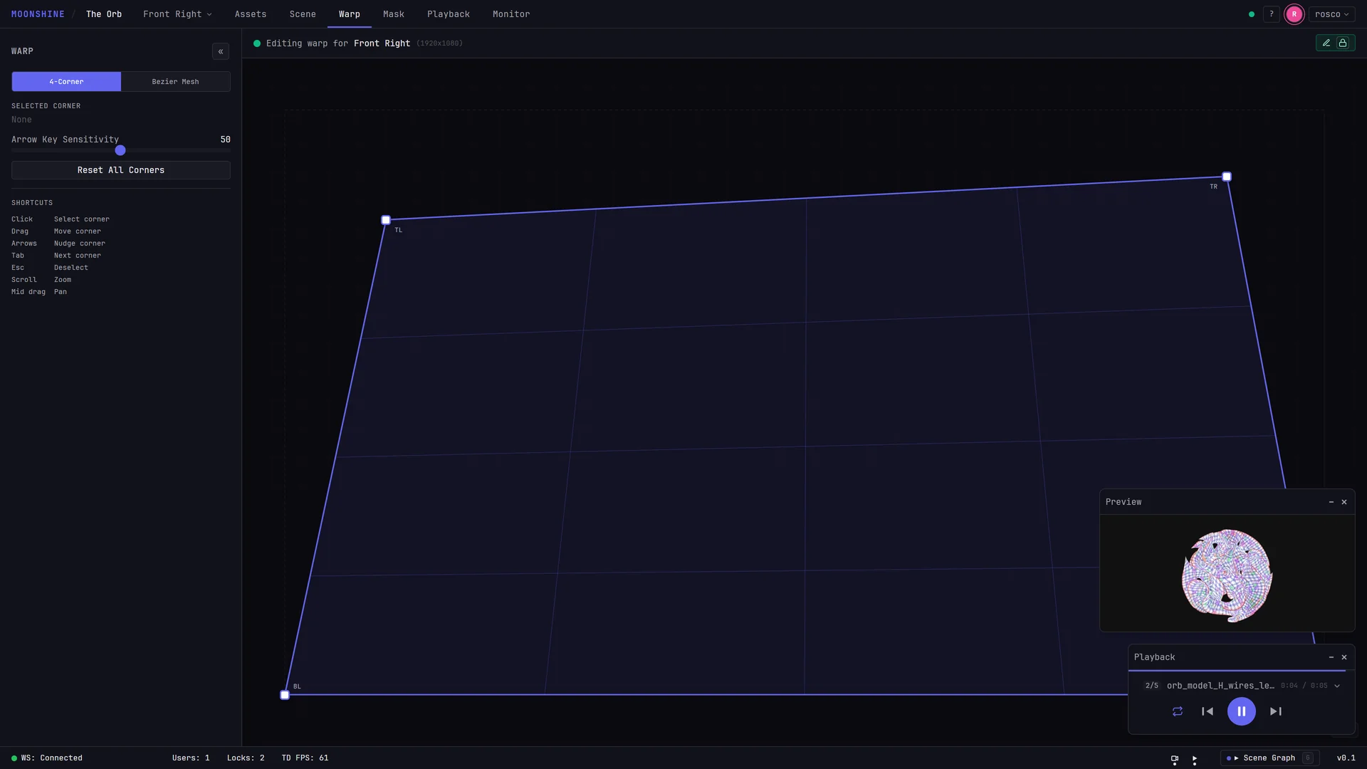Viewport: 1367px width, 769px height.
Task: Select the TR corner handle
Action: [1227, 177]
